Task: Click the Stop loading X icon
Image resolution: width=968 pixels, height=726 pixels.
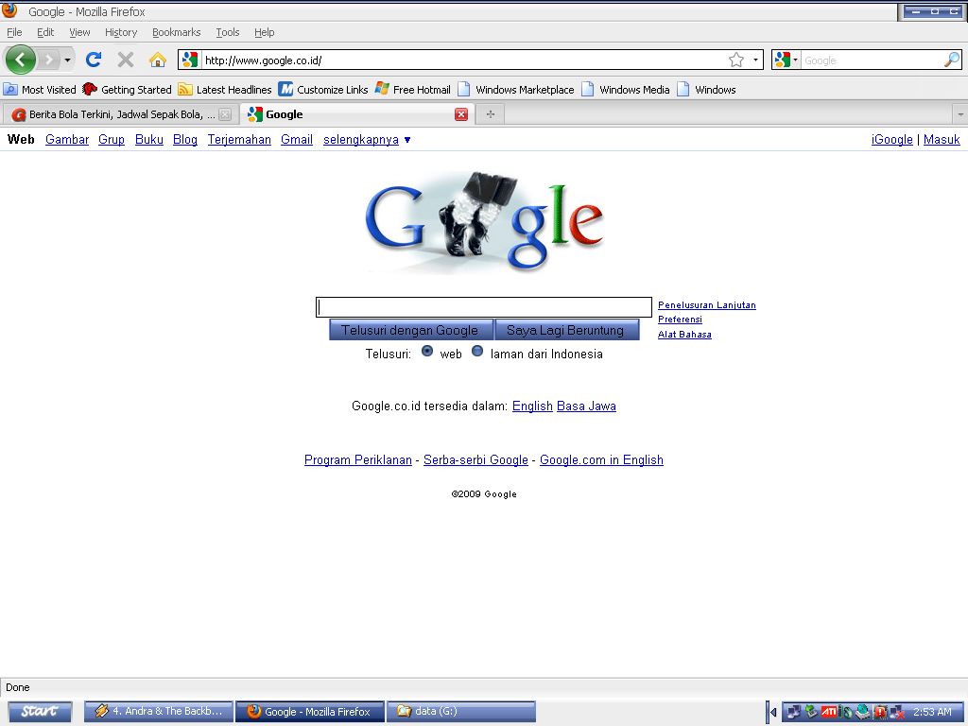Action: tap(126, 60)
